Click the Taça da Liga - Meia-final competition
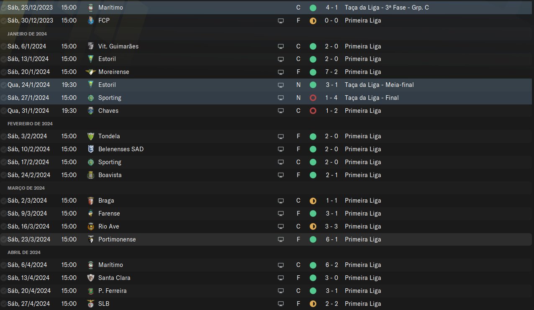Viewport: 534px width, 310px height. [379, 85]
